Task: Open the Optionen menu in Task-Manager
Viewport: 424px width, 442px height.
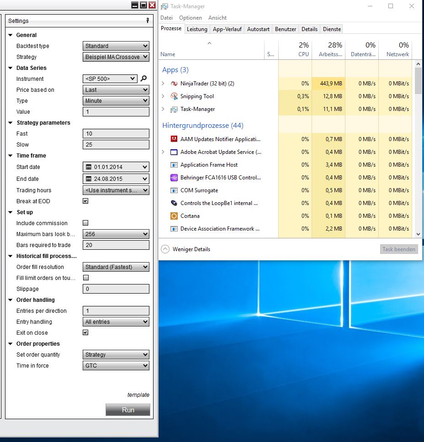Action: [191, 18]
